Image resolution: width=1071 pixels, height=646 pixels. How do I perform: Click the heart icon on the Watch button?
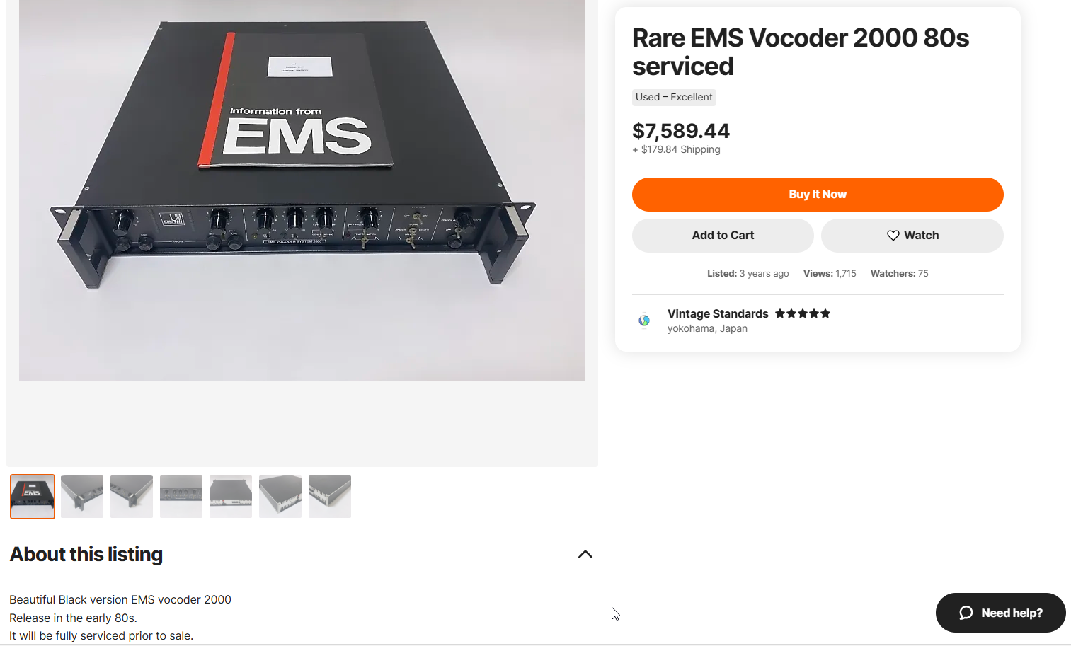pyautogui.click(x=893, y=236)
